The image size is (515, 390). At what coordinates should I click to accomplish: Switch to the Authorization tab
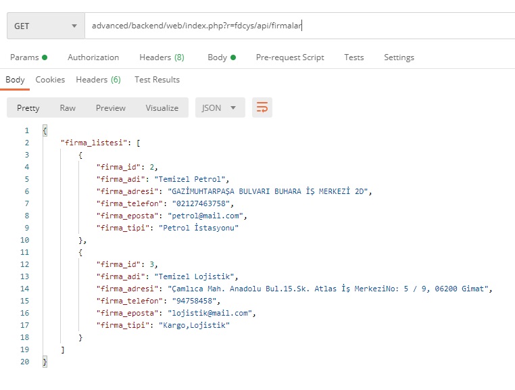(x=93, y=57)
